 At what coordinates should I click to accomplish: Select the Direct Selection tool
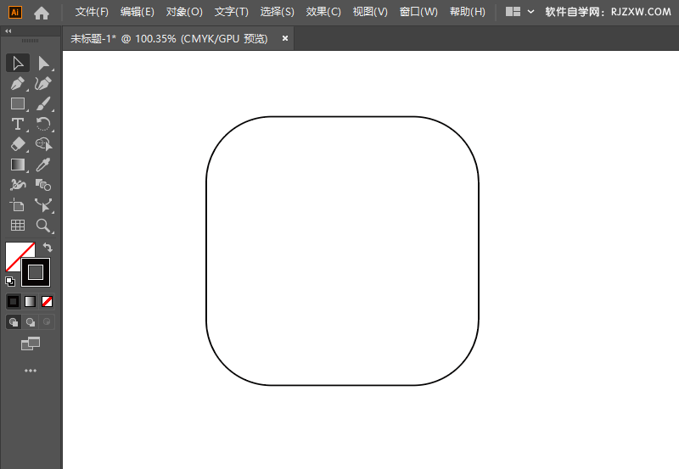click(43, 63)
